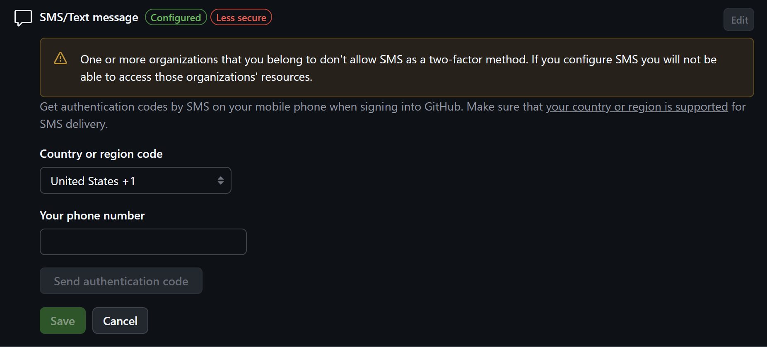Click the organizations warning banner
767x347 pixels.
[397, 67]
